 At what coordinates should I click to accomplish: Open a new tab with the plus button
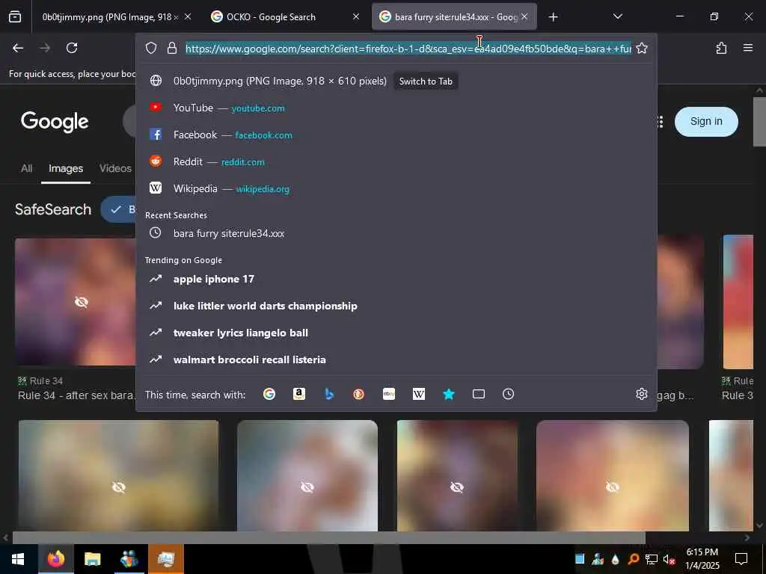click(x=553, y=17)
